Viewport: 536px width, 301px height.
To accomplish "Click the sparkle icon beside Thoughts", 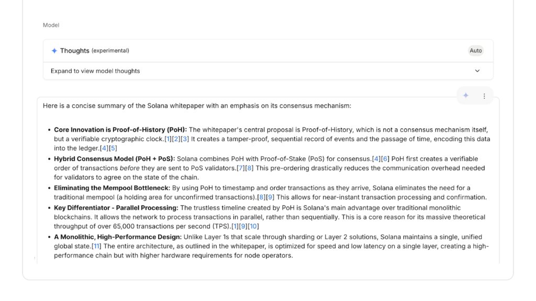I will (54, 51).
